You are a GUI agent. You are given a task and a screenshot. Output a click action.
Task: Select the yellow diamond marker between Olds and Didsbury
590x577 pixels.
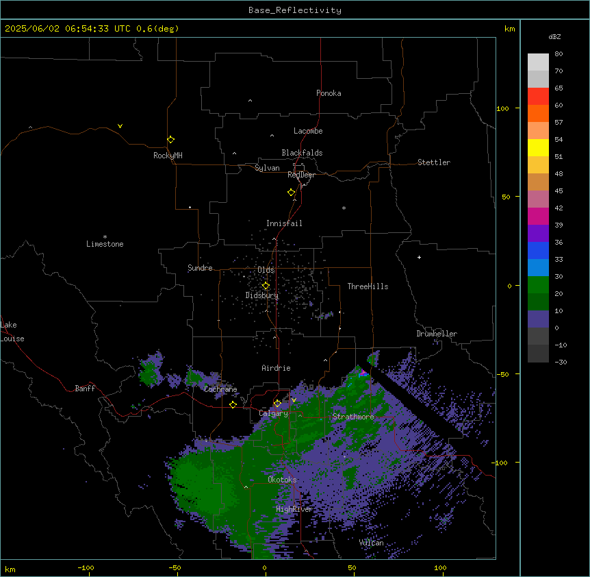(266, 286)
